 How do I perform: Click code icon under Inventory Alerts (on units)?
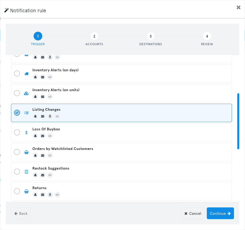(x=50, y=97)
